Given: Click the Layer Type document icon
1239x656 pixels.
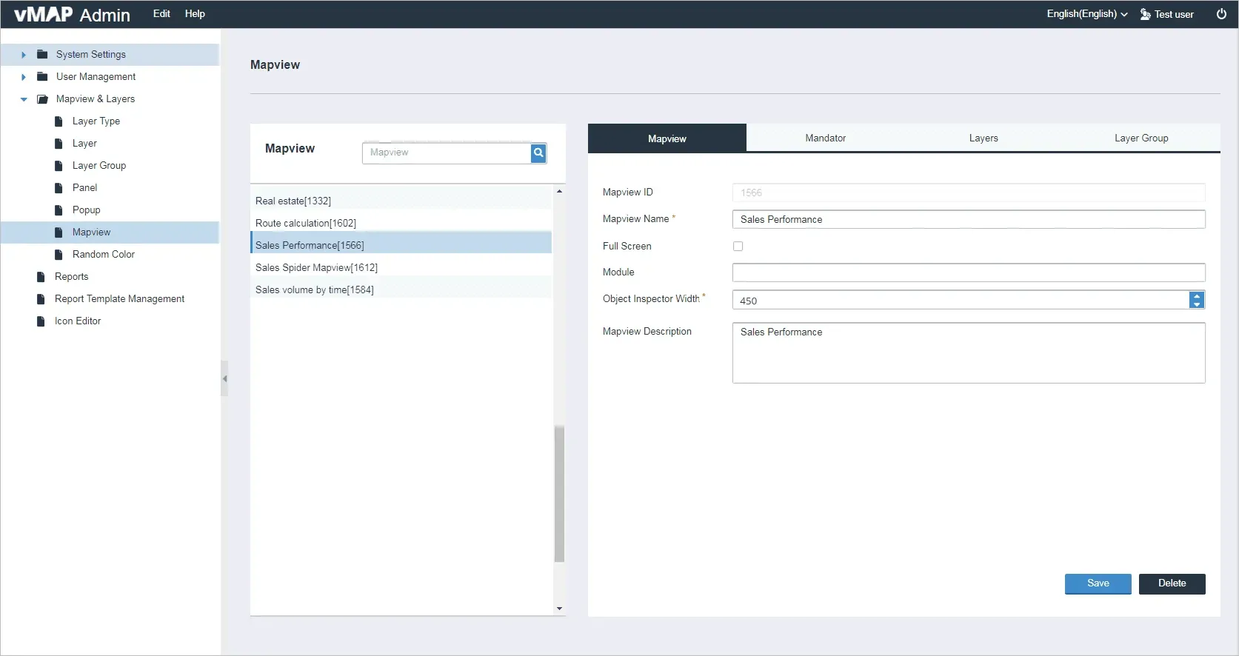Looking at the screenshot, I should pos(59,121).
